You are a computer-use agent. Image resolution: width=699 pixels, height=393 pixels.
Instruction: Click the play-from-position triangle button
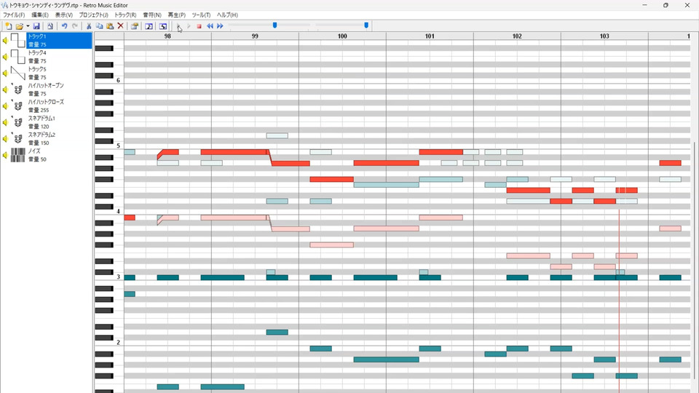(189, 26)
